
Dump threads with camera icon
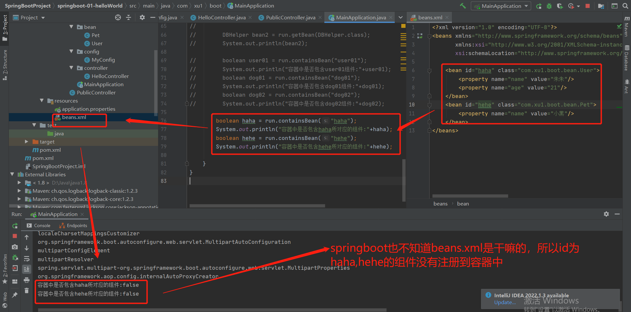15,247
